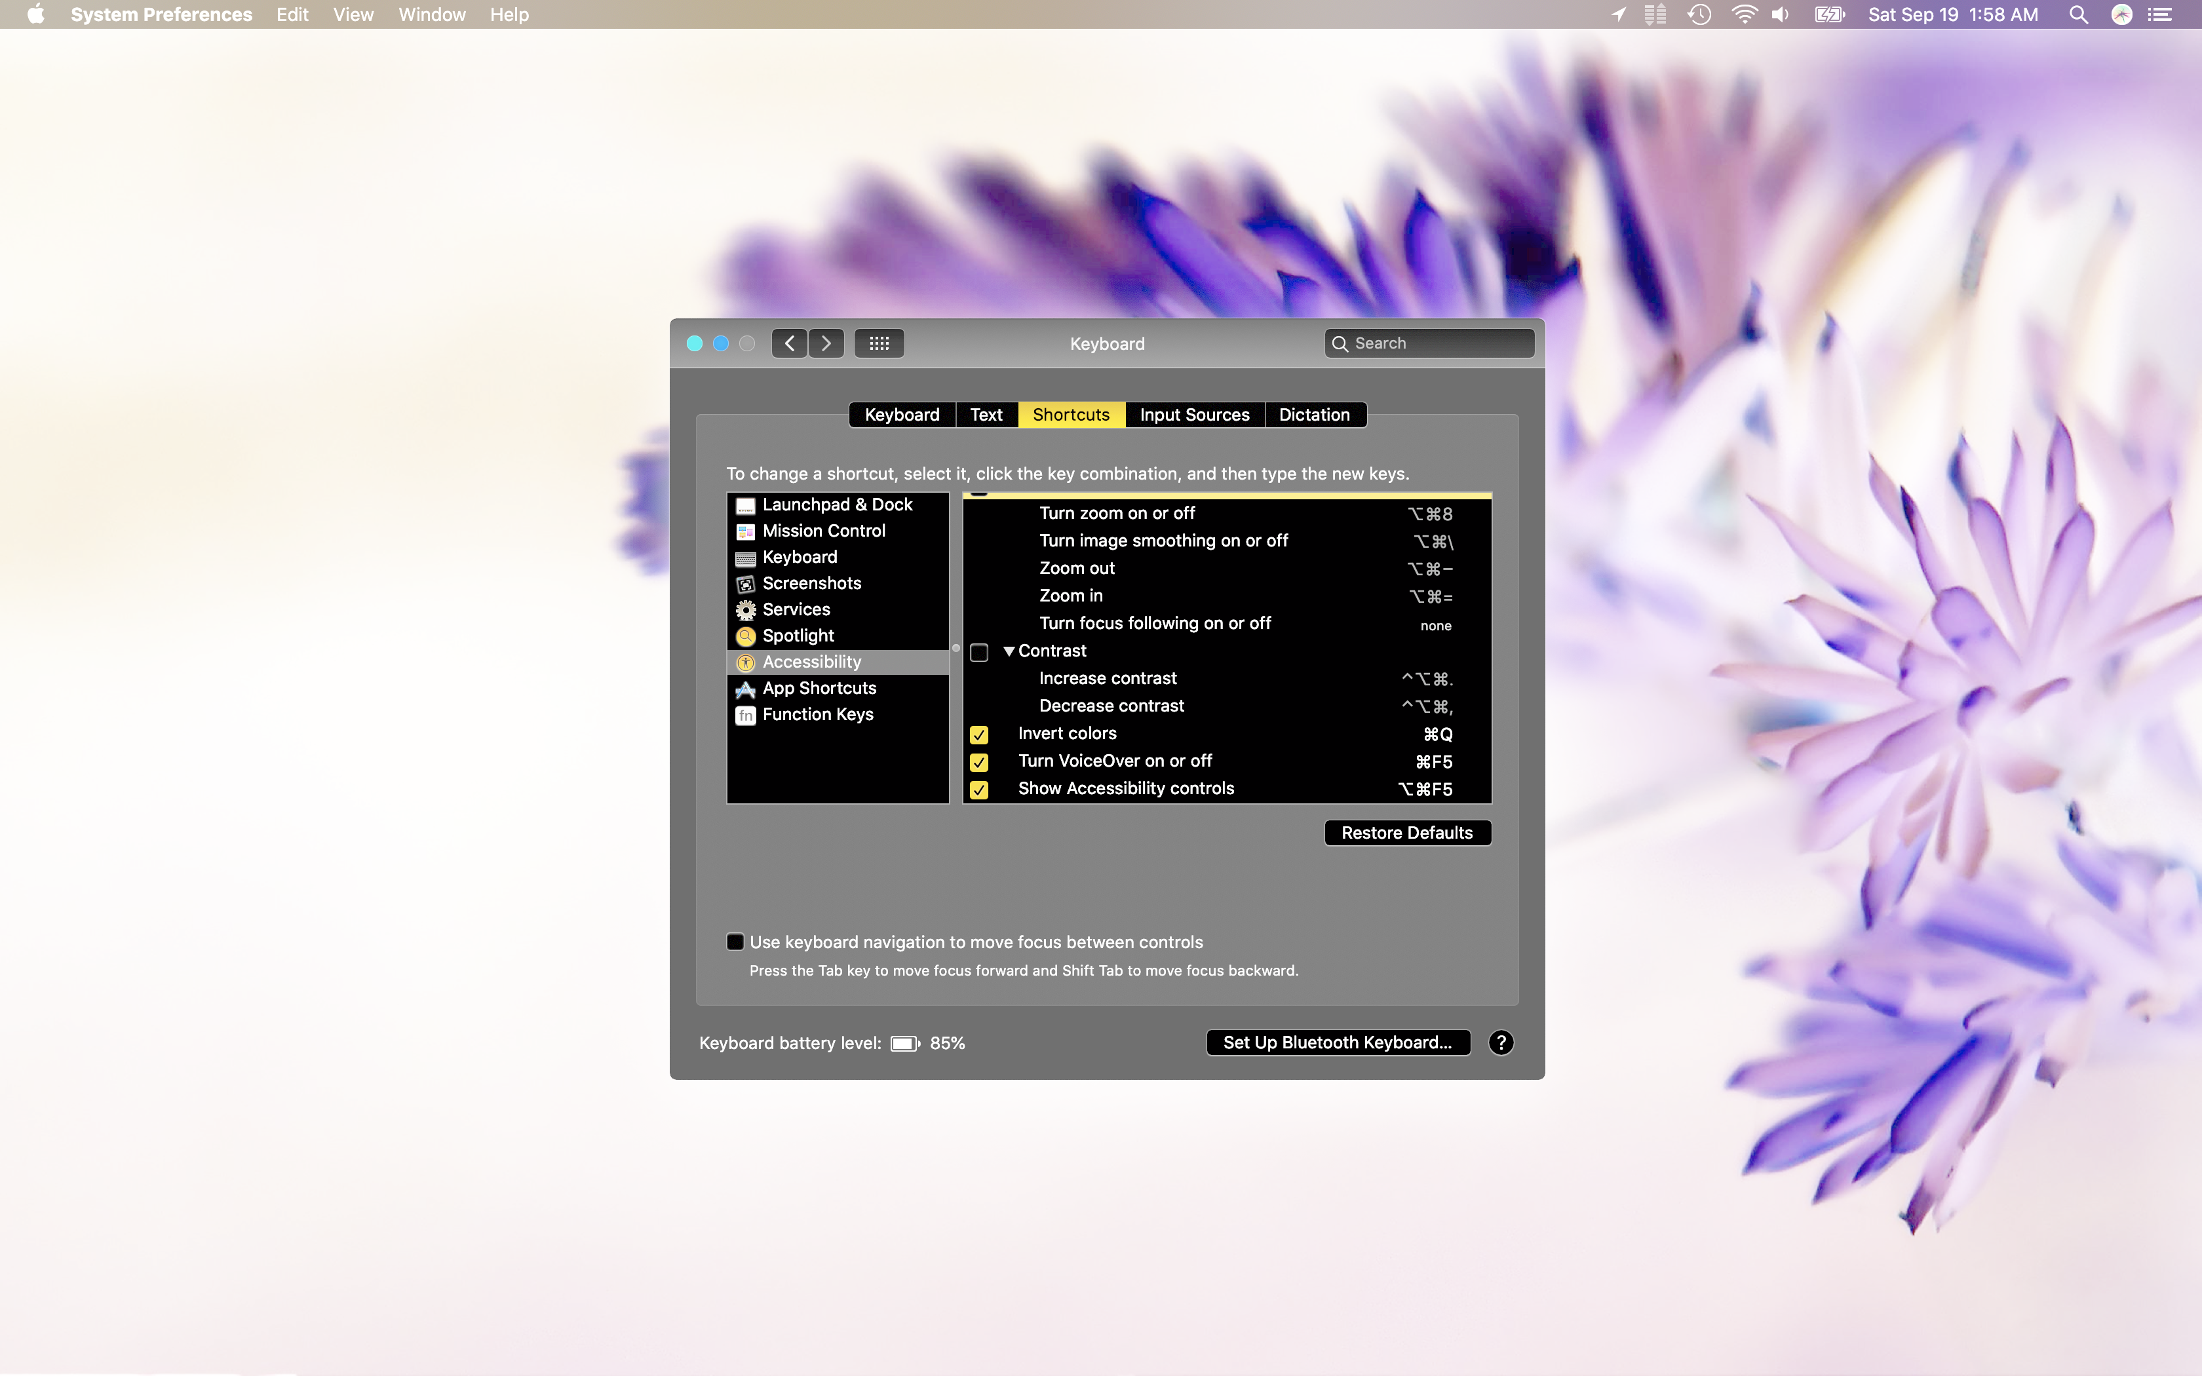The height and width of the screenshot is (1376, 2202).
Task: Select the Decrease contrast row
Action: click(x=1227, y=705)
